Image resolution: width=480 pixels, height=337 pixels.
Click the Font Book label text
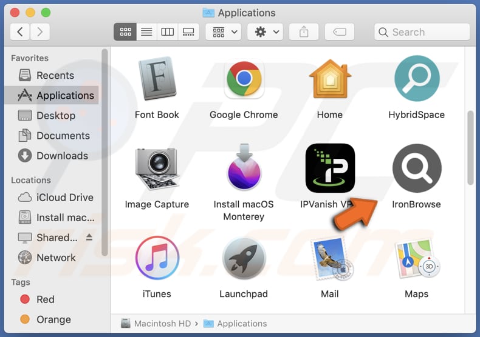(157, 115)
